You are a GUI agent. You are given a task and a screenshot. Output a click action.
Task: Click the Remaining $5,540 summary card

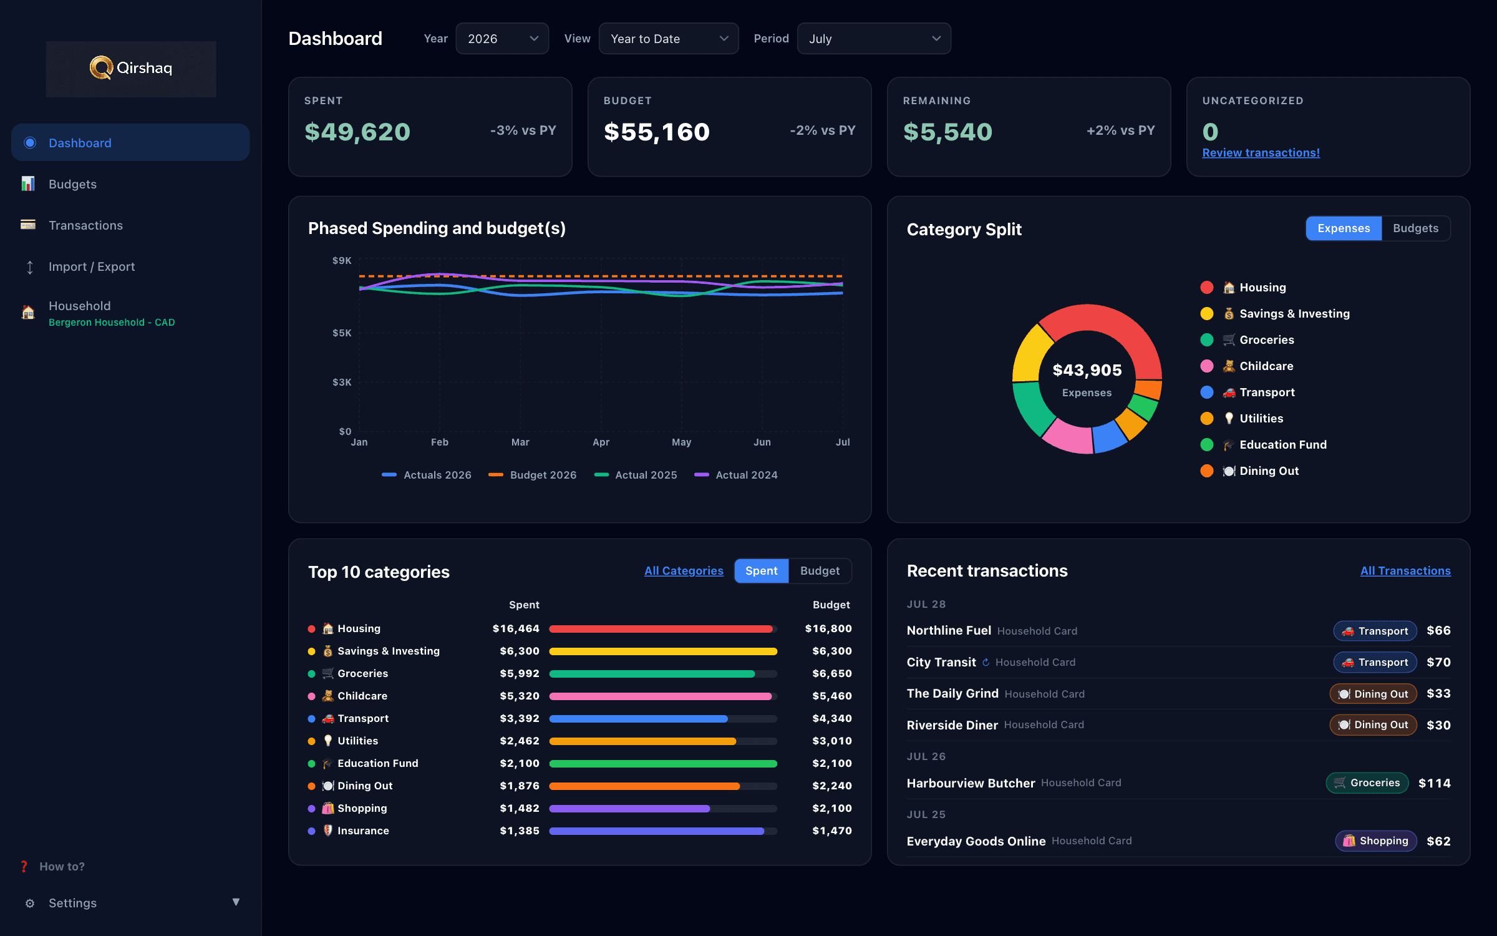[1029, 127]
